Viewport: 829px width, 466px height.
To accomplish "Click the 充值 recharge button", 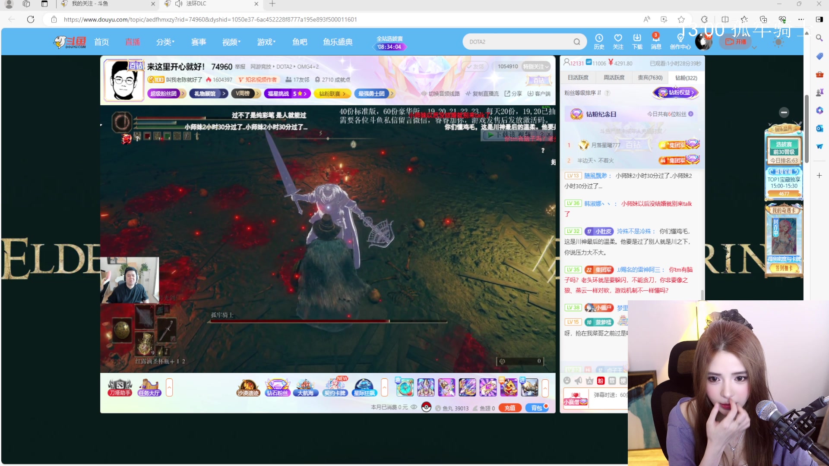I will pyautogui.click(x=509, y=408).
